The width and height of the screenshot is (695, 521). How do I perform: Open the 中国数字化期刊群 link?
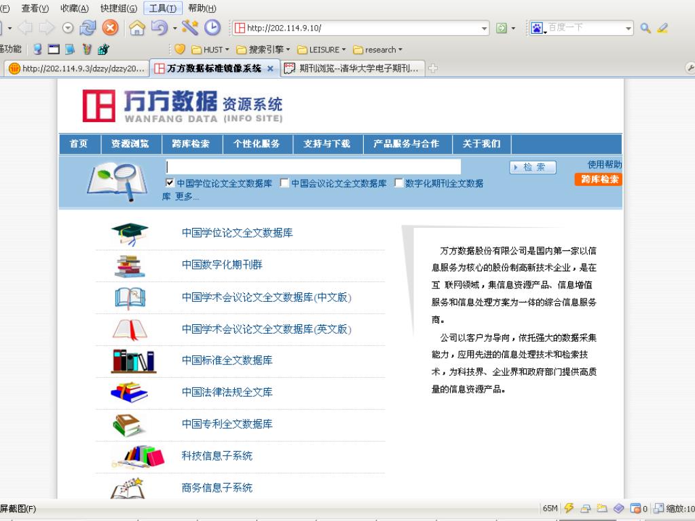(222, 265)
